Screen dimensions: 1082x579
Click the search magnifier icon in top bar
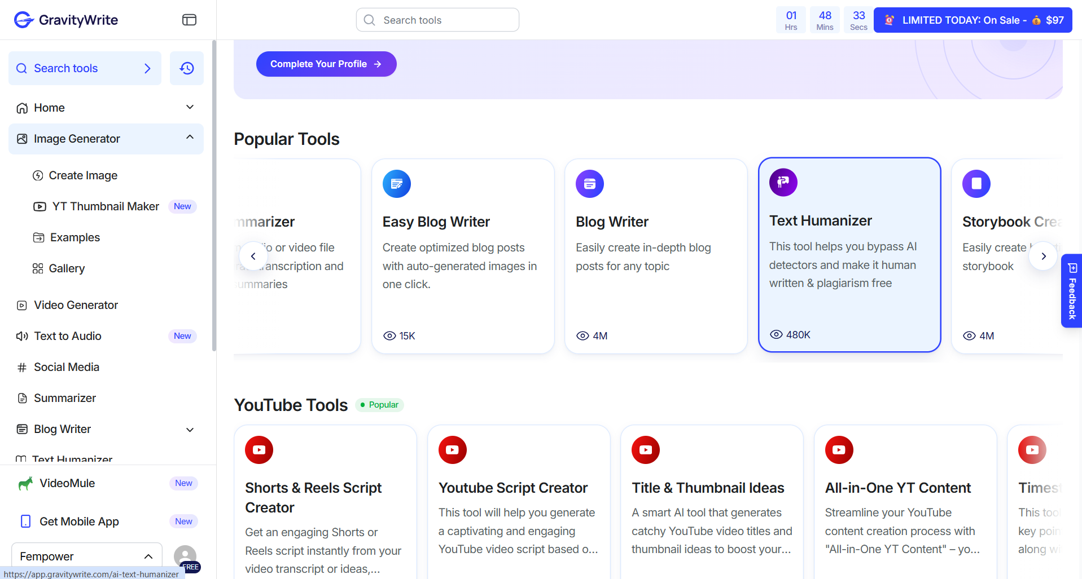(x=370, y=20)
